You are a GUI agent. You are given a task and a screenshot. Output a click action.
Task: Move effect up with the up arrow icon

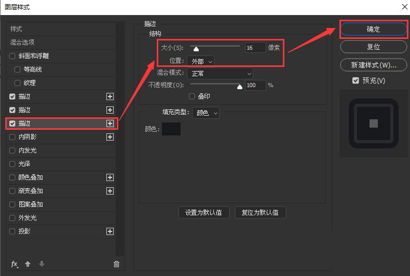28,264
